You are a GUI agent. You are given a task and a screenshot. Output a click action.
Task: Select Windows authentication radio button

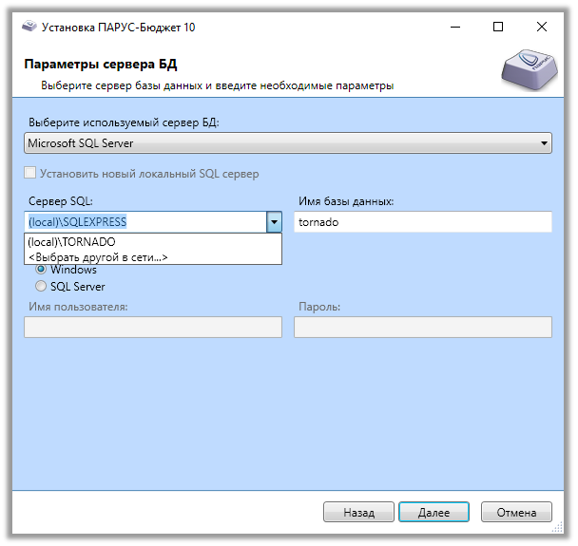coord(41,270)
